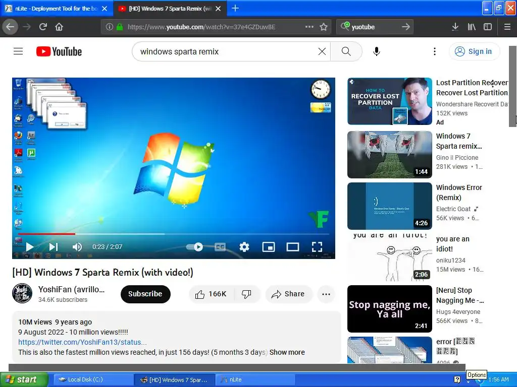Toggle the browser sidebar icon

pyautogui.click(x=488, y=27)
